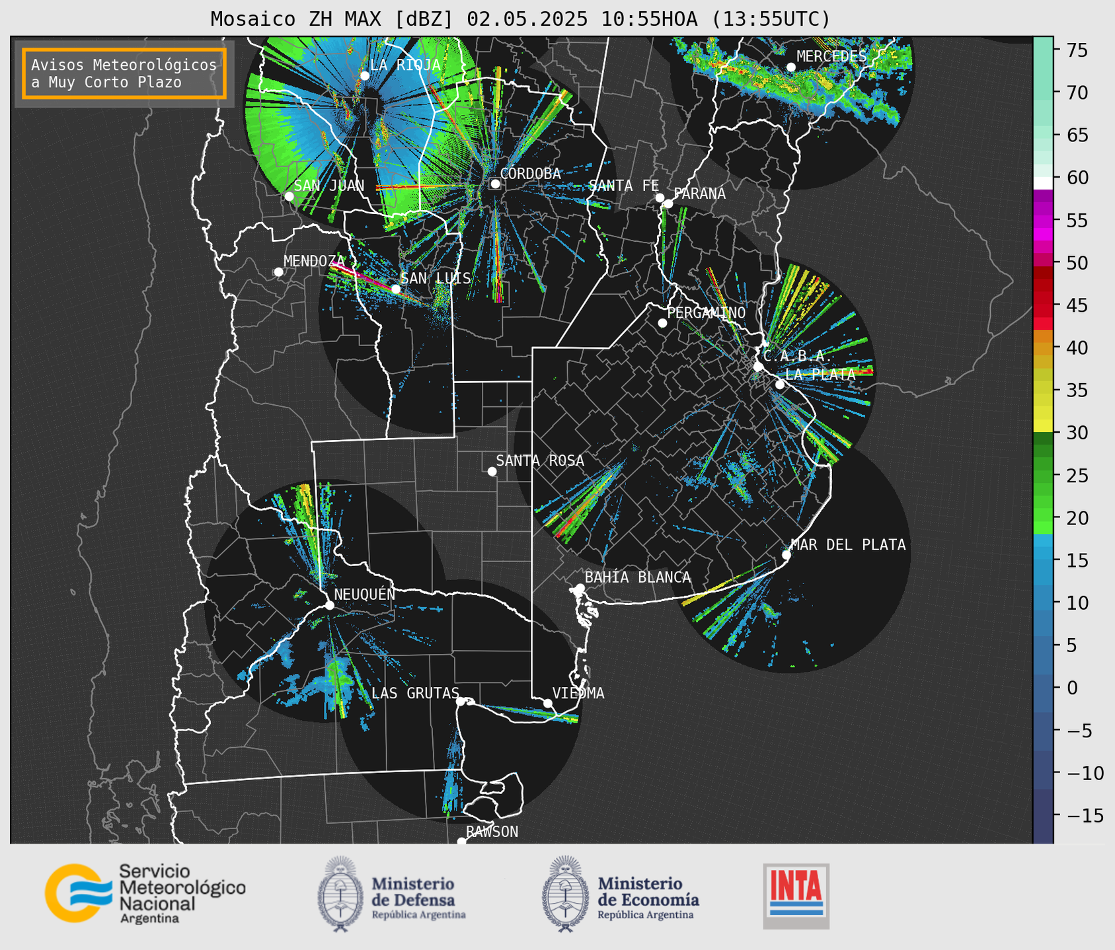Click the 75 label on the color scale

click(1077, 50)
